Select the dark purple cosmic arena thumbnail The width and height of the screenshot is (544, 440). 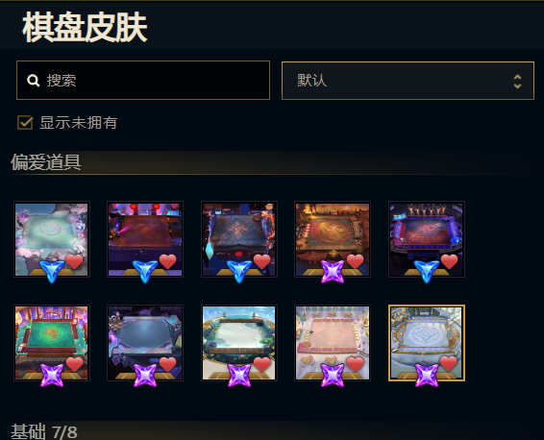pos(145,343)
